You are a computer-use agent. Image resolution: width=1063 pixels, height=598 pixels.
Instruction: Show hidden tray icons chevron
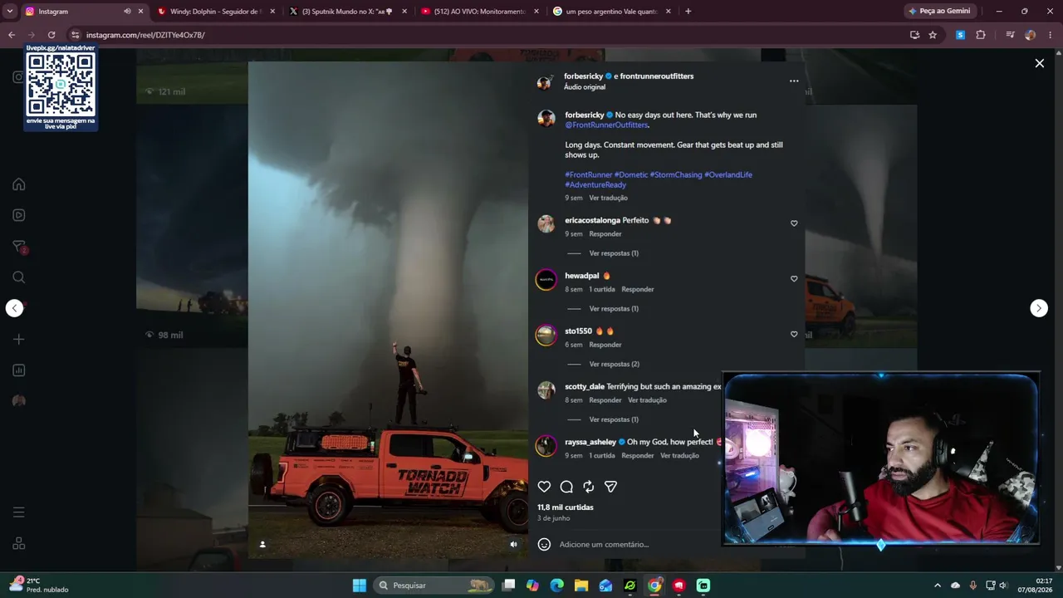pos(938,586)
